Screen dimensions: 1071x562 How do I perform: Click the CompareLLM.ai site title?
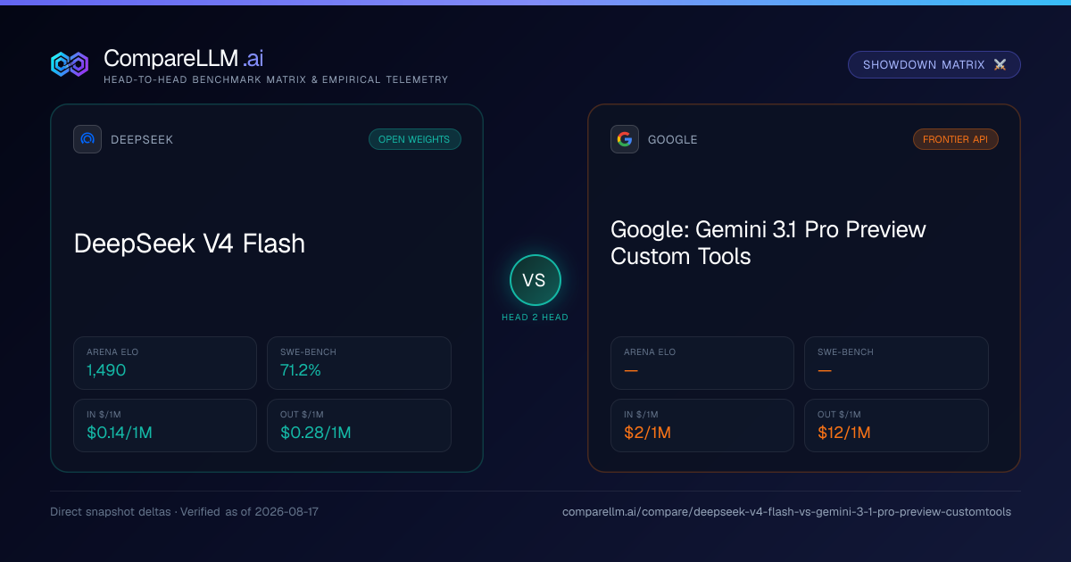pos(183,58)
